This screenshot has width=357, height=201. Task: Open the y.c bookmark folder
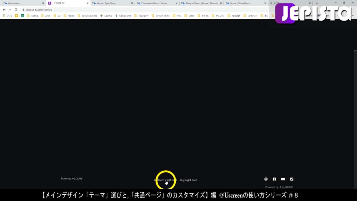pos(57,16)
